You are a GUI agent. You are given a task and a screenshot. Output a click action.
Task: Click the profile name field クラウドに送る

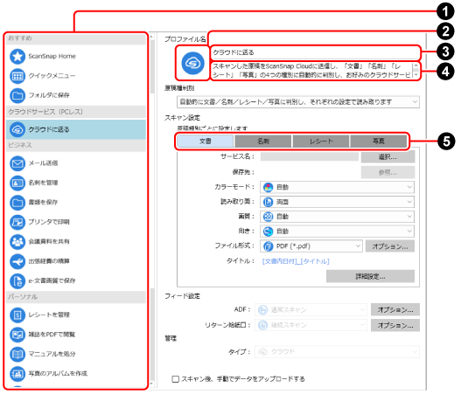[315, 52]
